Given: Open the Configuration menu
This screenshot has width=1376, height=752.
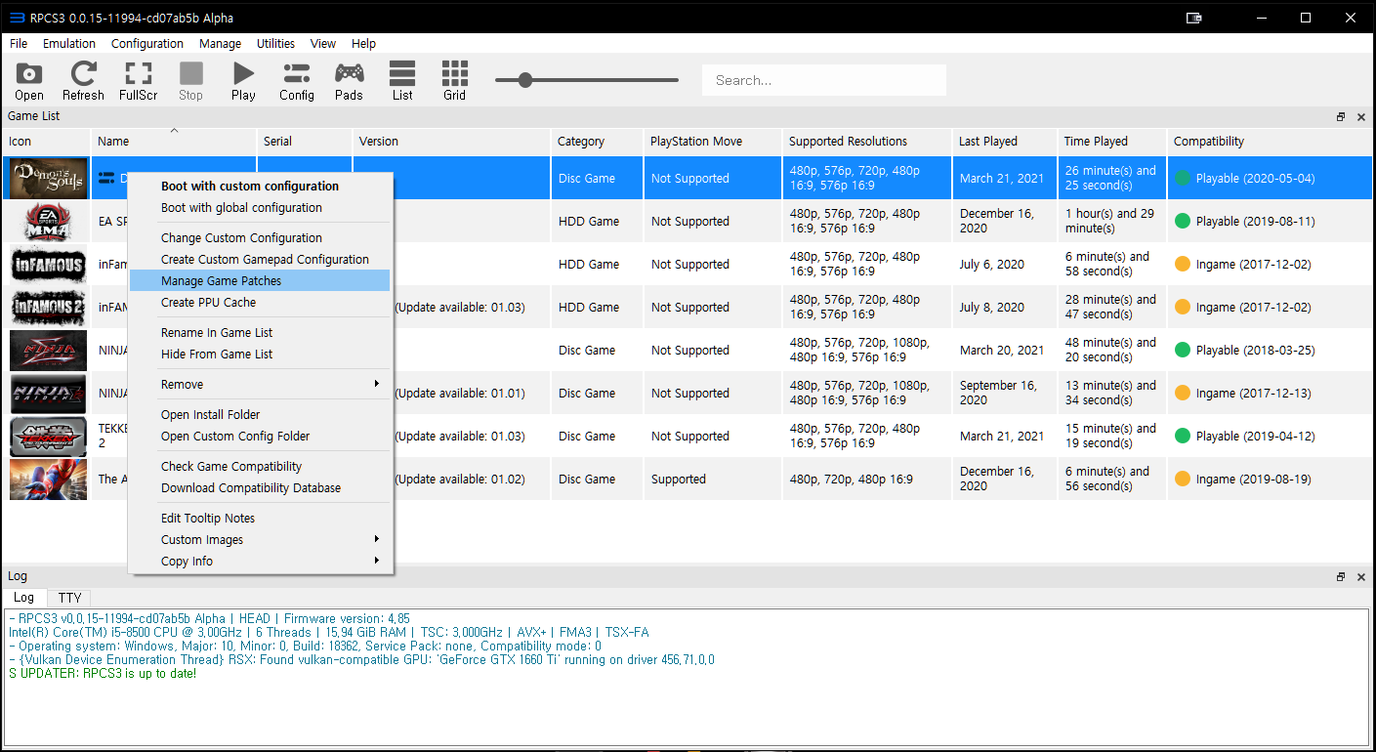Looking at the screenshot, I should tap(147, 43).
